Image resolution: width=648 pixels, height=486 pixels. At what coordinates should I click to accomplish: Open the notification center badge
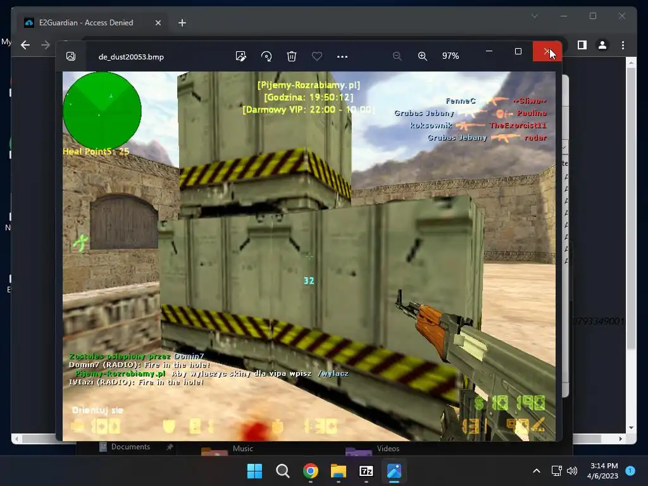pyautogui.click(x=630, y=471)
